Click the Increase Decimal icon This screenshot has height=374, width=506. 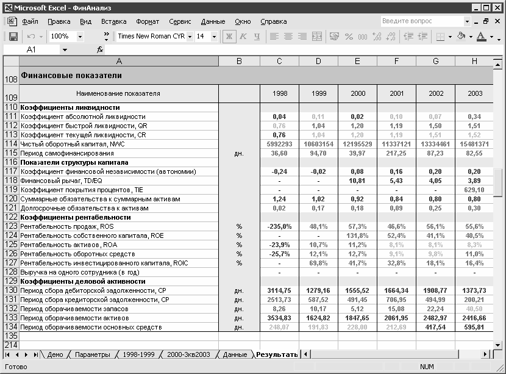pos(377,37)
